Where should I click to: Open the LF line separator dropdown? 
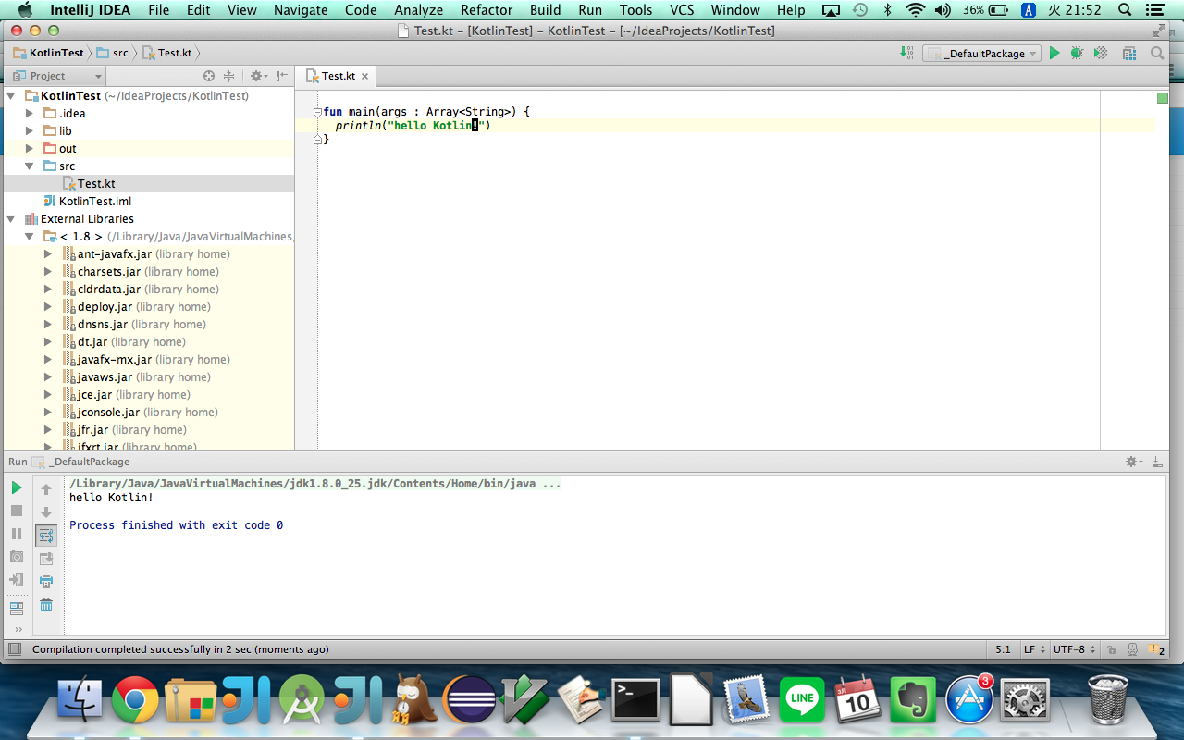(1034, 649)
